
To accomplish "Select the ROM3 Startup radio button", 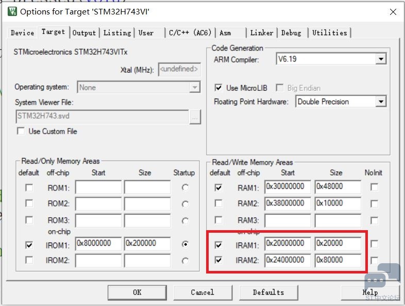I will click(185, 221).
